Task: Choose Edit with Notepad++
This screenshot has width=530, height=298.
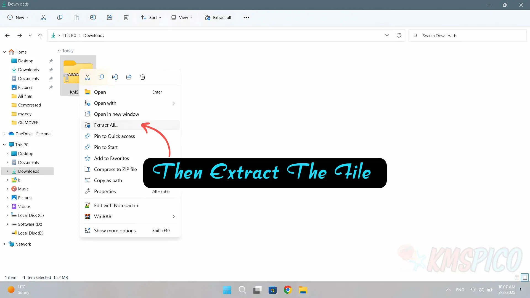Action: [x=130, y=206]
